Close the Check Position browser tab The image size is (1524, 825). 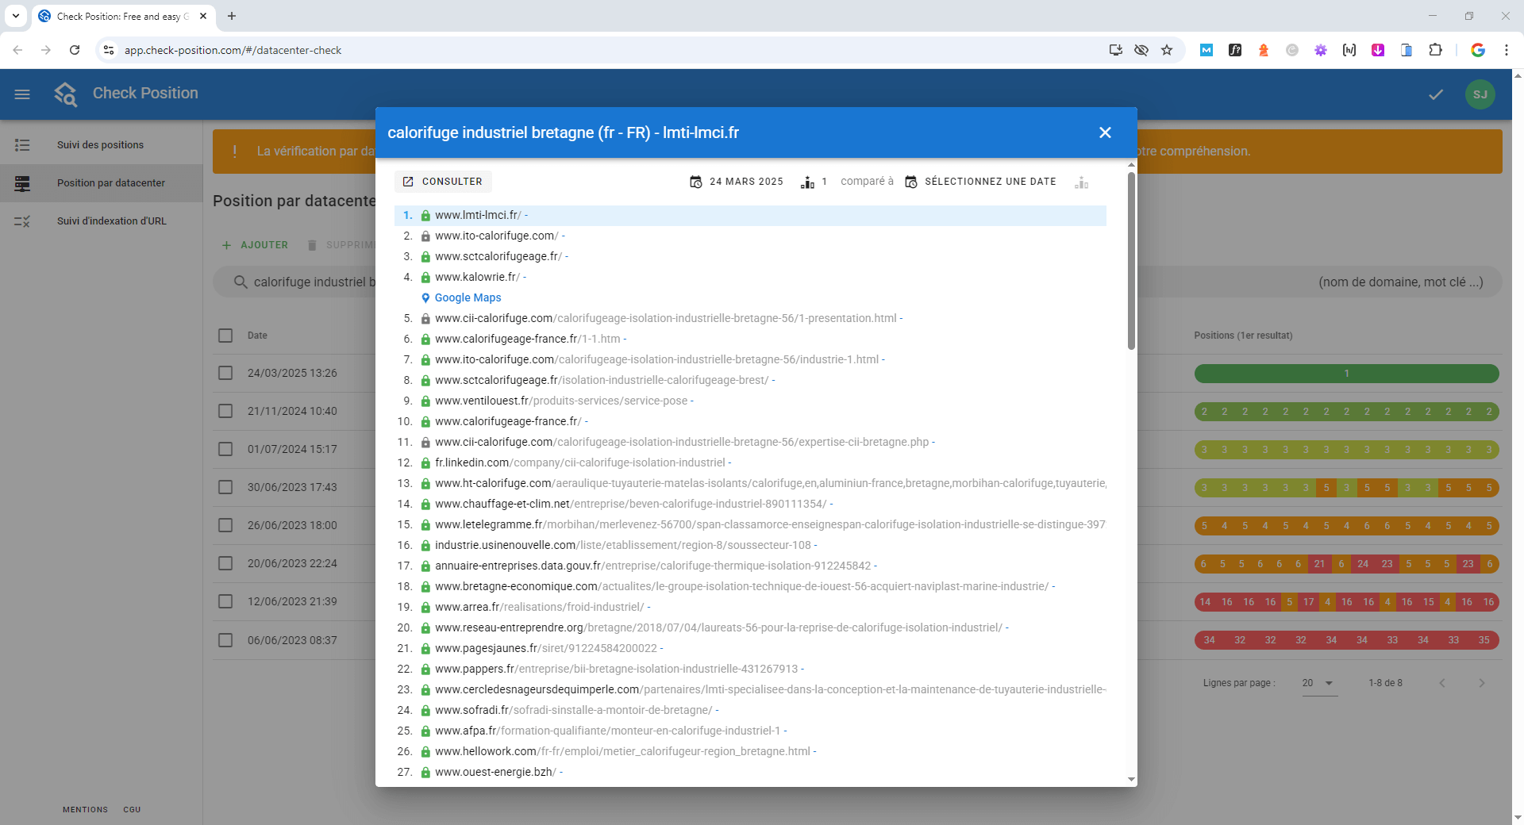tap(203, 16)
